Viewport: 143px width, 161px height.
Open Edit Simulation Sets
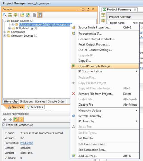[105, 150]
